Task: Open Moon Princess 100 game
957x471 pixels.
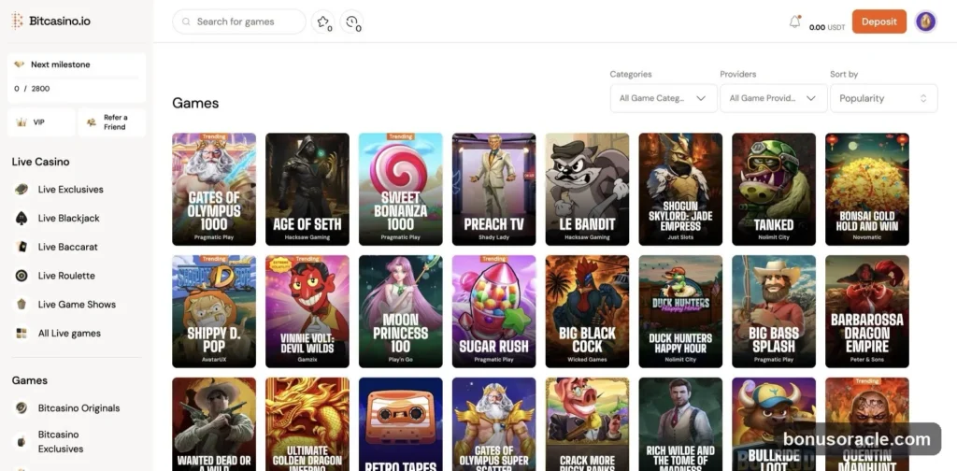Action: coord(400,311)
